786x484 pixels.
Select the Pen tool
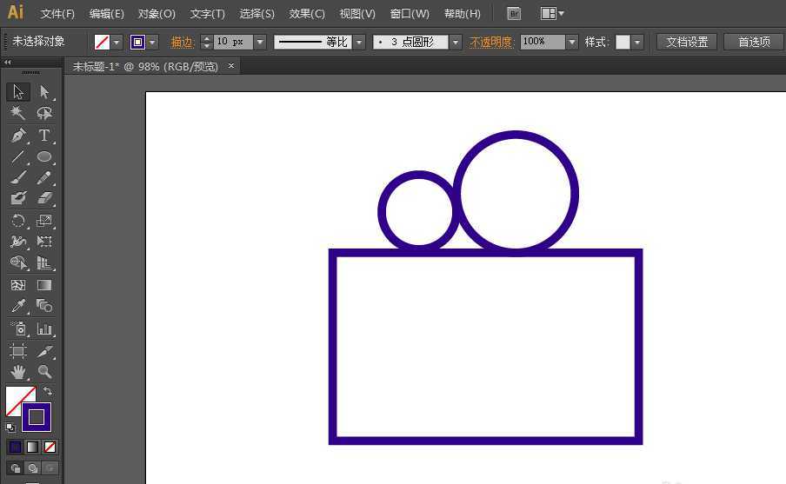17,136
